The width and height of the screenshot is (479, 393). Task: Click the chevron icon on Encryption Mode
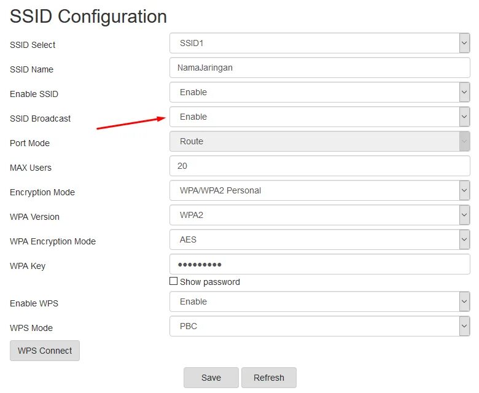click(464, 191)
